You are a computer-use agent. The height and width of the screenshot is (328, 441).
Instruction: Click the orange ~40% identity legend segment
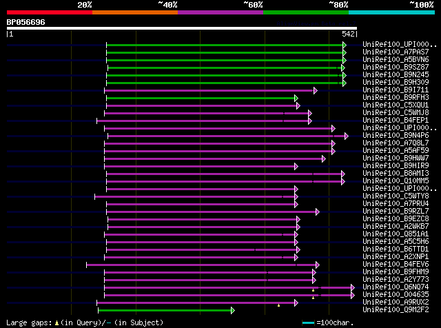[x=135, y=12]
